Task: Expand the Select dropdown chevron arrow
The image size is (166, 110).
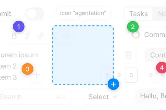Action: [115, 97]
